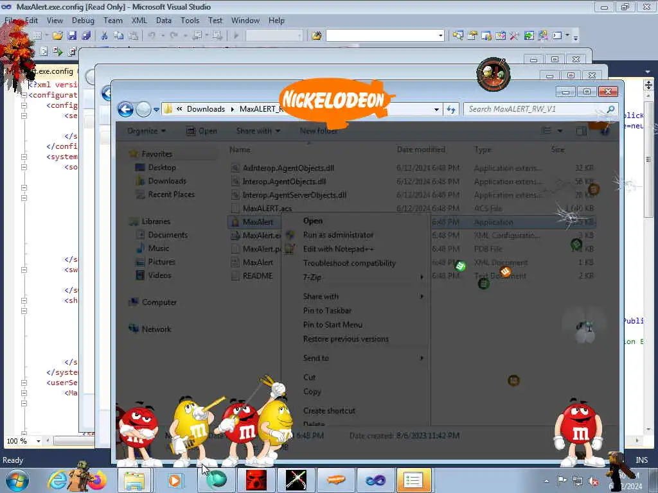Launch Internet Explorer from the taskbar
658x493 pixels.
pos(57,480)
